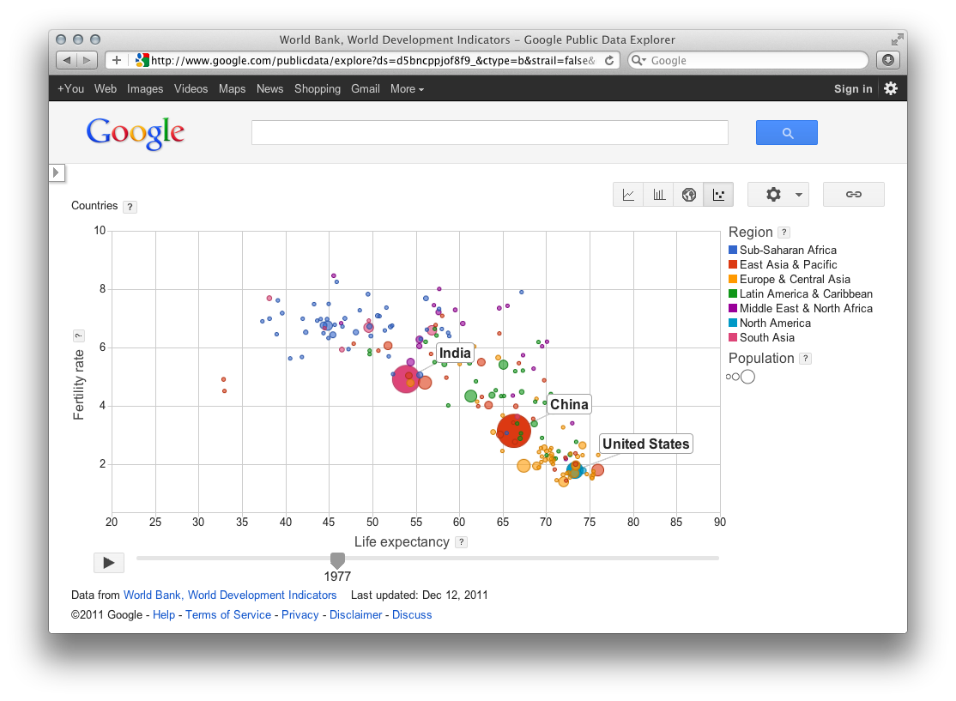Viewport: 956px width, 701px height.
Task: Switch to the line chart view
Action: (x=627, y=194)
